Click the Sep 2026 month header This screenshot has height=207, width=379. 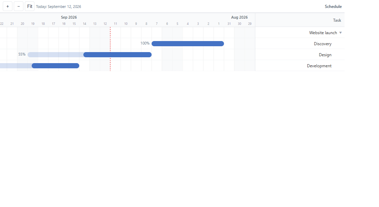tap(69, 17)
